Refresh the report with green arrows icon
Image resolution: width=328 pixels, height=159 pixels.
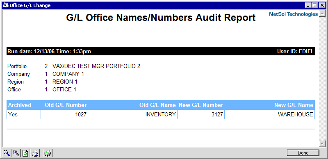click(25, 153)
